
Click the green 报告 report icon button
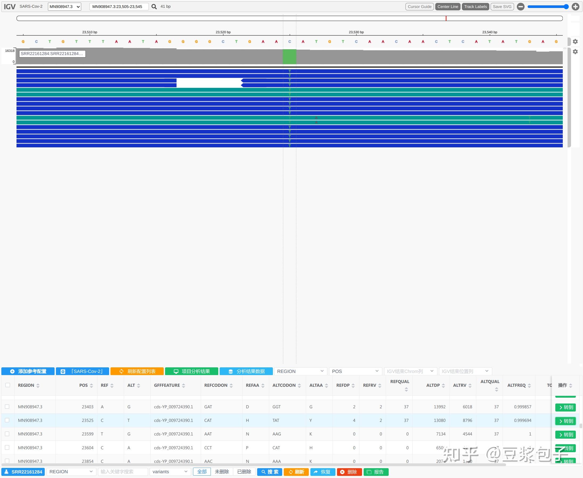coord(376,472)
